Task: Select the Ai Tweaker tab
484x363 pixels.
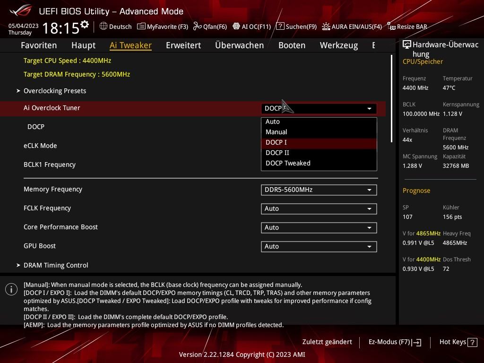Action: click(x=130, y=45)
